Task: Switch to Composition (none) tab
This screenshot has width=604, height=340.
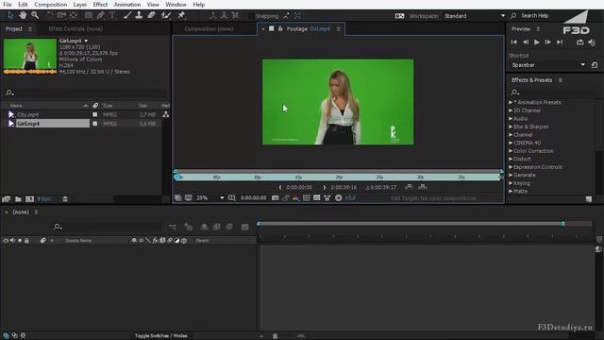Action: pyautogui.click(x=209, y=29)
